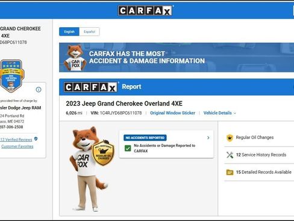The width and height of the screenshot is (294, 221).
Task: Click the GRAND CHEROKEE sidebar heading
Action: click(20, 29)
